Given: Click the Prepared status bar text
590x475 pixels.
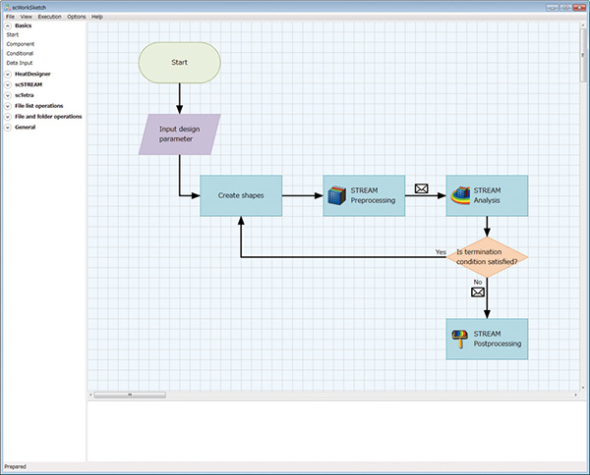Looking at the screenshot, I should click(15, 467).
